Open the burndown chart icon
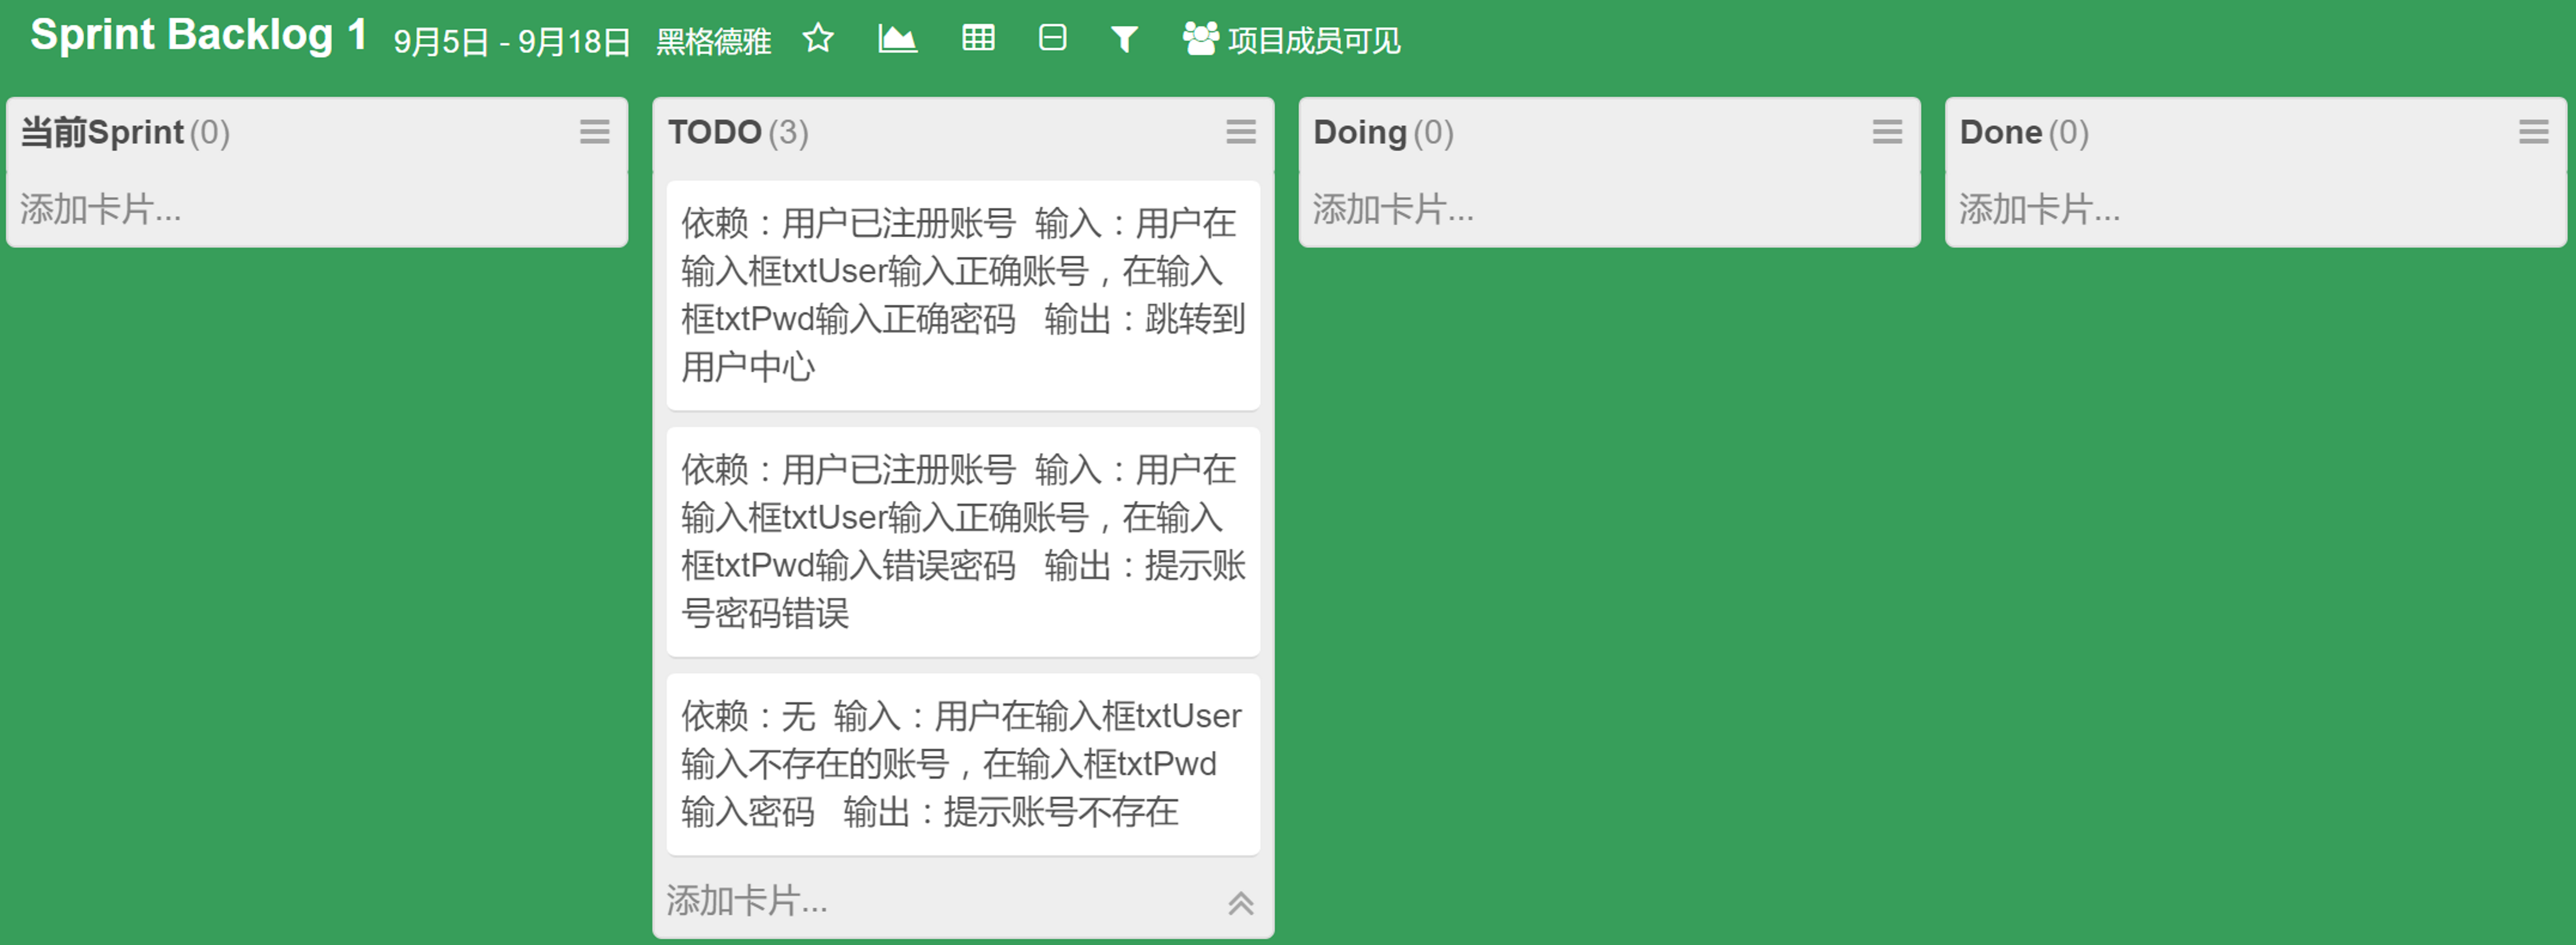The height and width of the screenshot is (945, 2576). tap(897, 39)
